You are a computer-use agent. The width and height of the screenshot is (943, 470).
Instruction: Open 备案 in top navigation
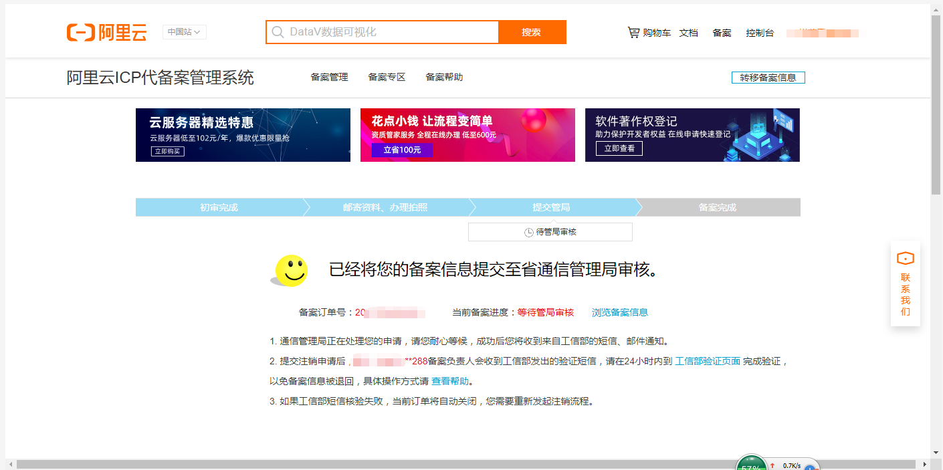coord(722,33)
